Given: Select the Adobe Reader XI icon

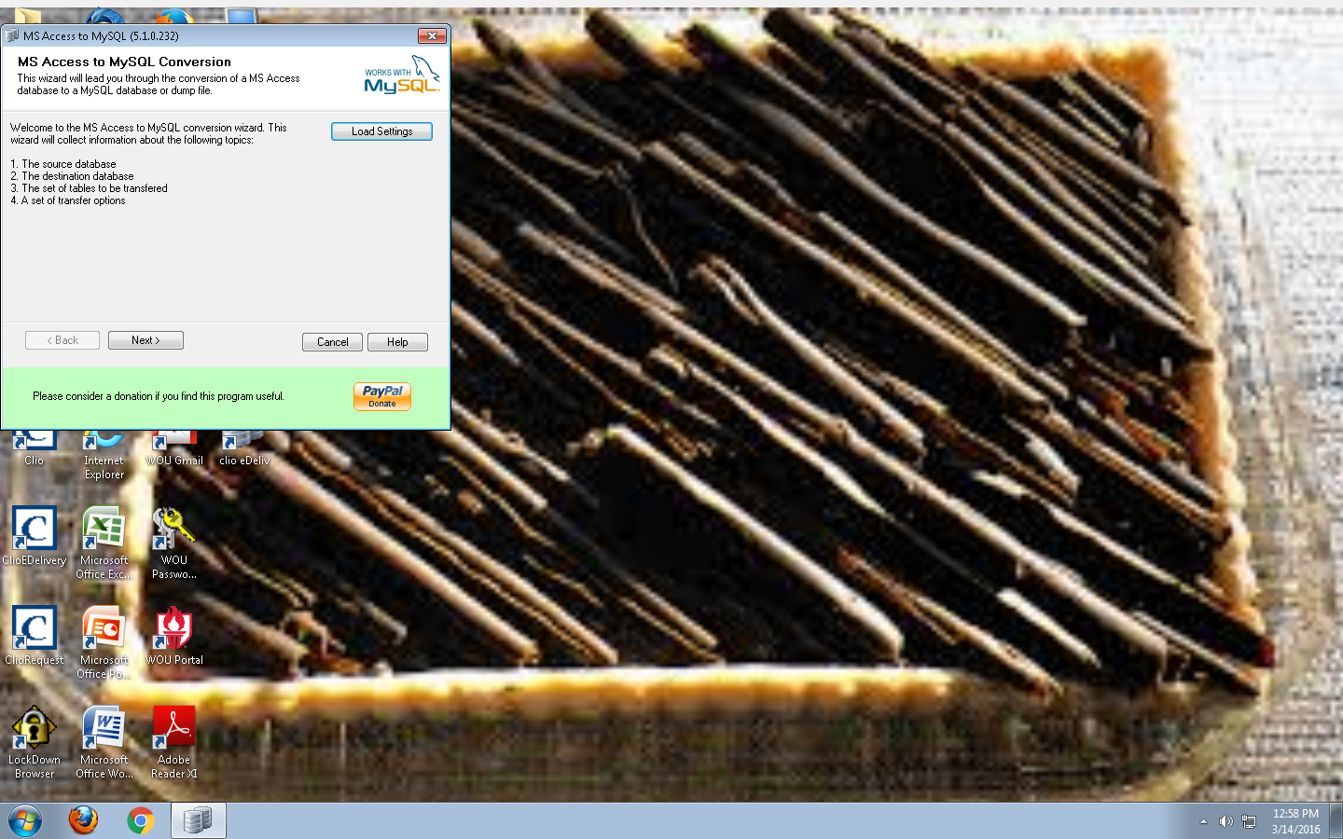Looking at the screenshot, I should (174, 742).
